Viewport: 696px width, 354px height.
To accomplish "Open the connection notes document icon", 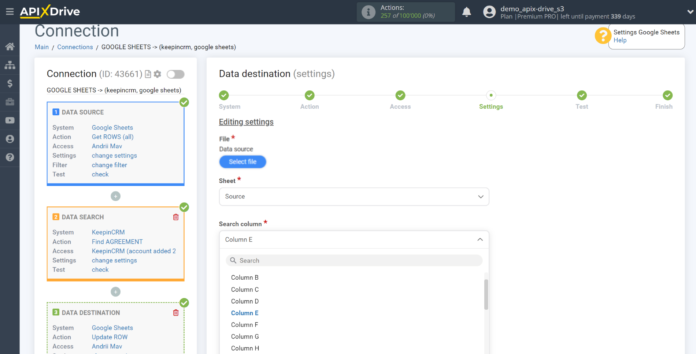I will [x=148, y=74].
